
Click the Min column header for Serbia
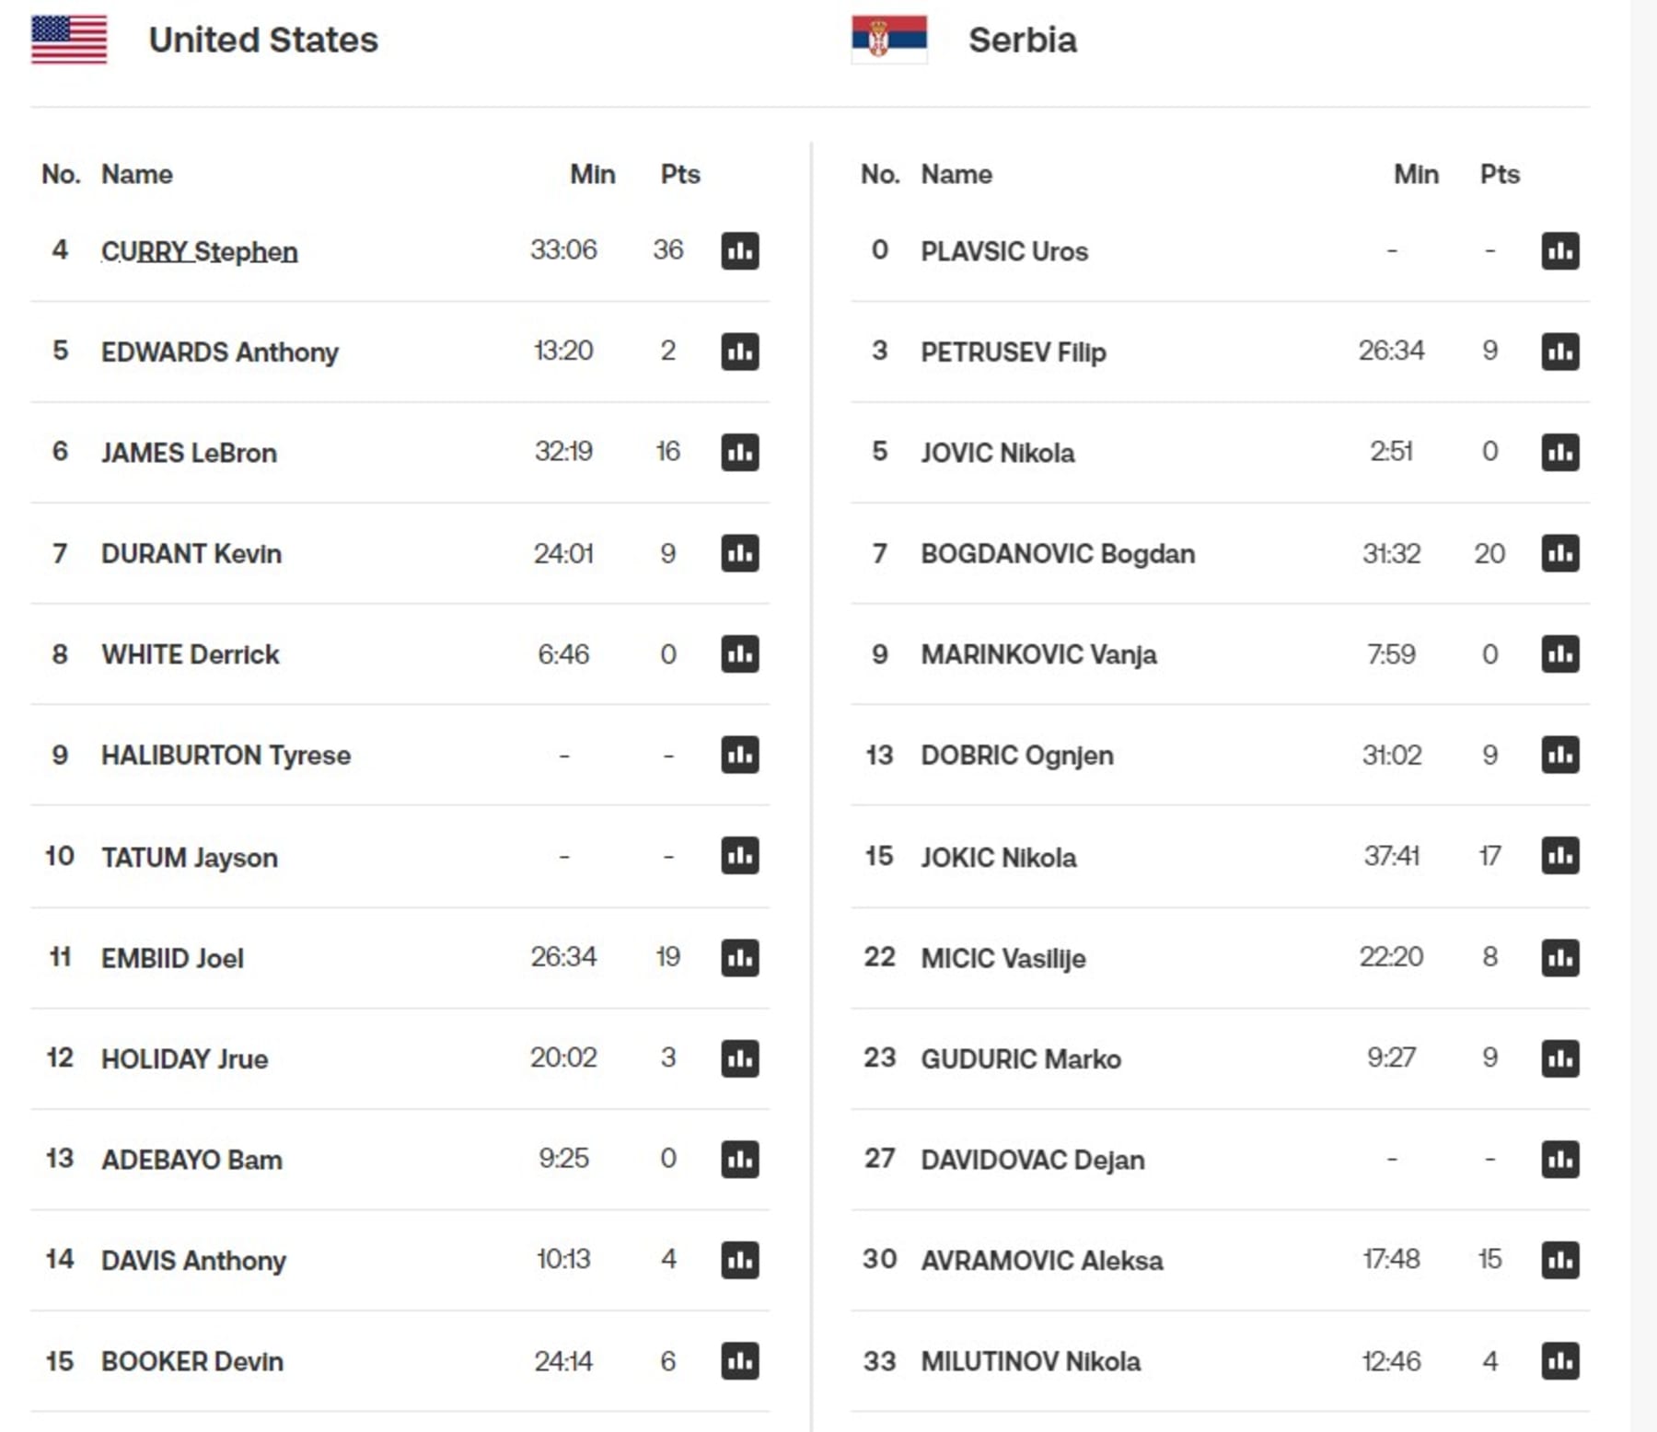[x=1416, y=174]
